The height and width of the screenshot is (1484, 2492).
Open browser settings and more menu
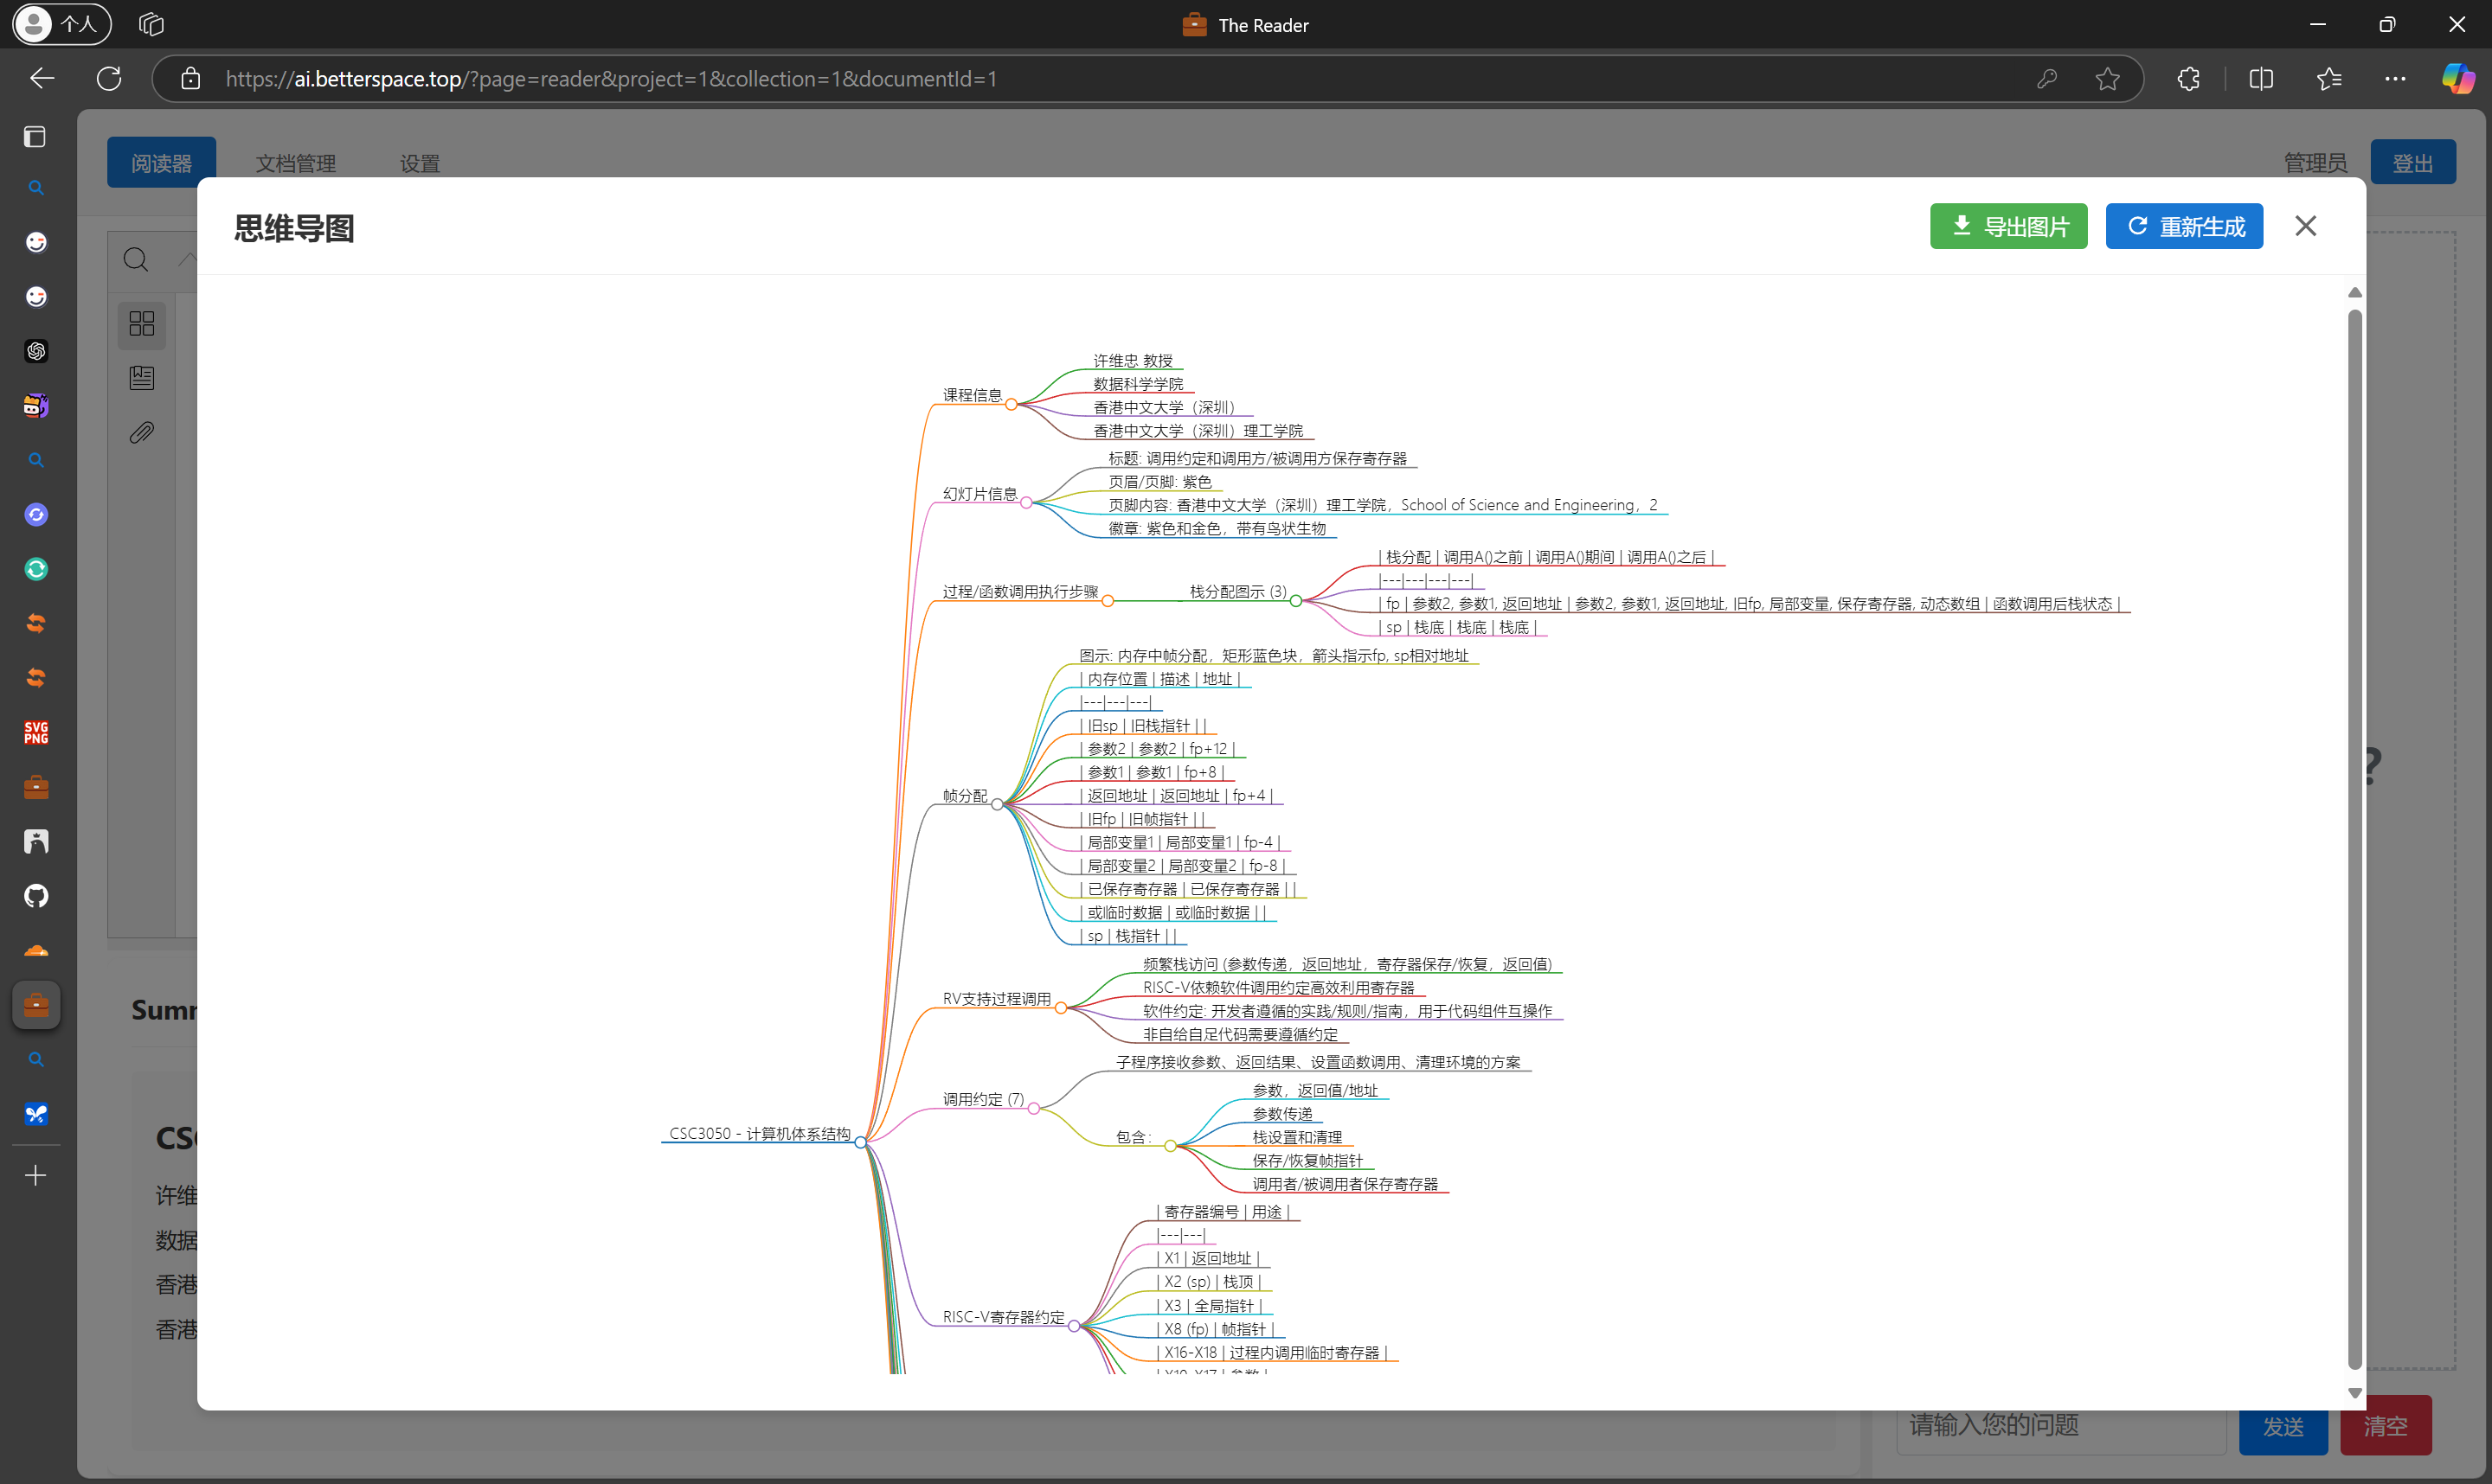tap(2395, 78)
